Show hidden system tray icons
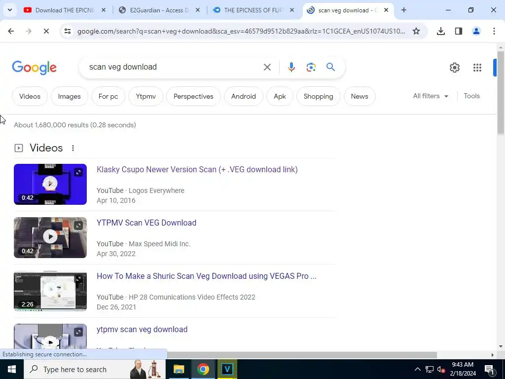505x379 pixels. click(x=417, y=369)
